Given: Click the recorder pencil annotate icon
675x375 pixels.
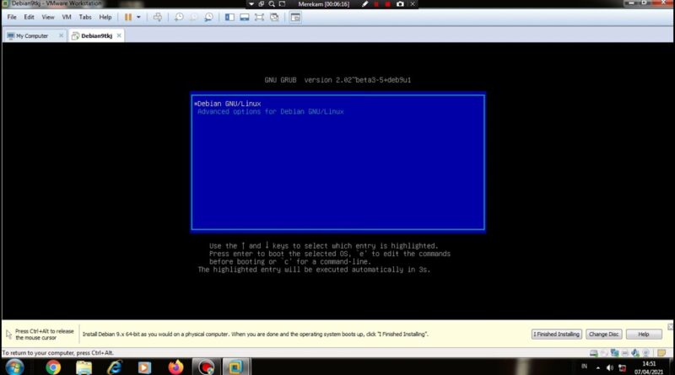Looking at the screenshot, I should click(365, 4).
